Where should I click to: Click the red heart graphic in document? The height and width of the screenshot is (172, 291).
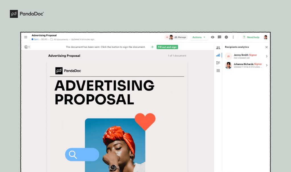tap(145, 122)
